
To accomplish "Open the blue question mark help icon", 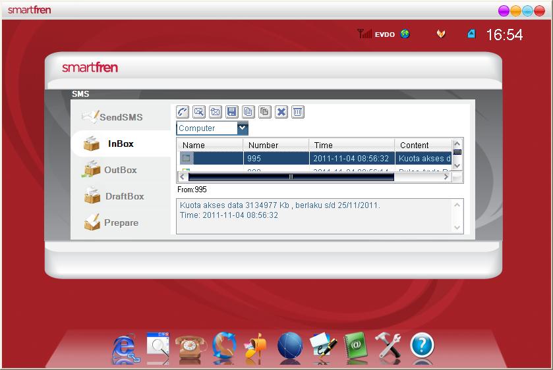I will coord(422,346).
